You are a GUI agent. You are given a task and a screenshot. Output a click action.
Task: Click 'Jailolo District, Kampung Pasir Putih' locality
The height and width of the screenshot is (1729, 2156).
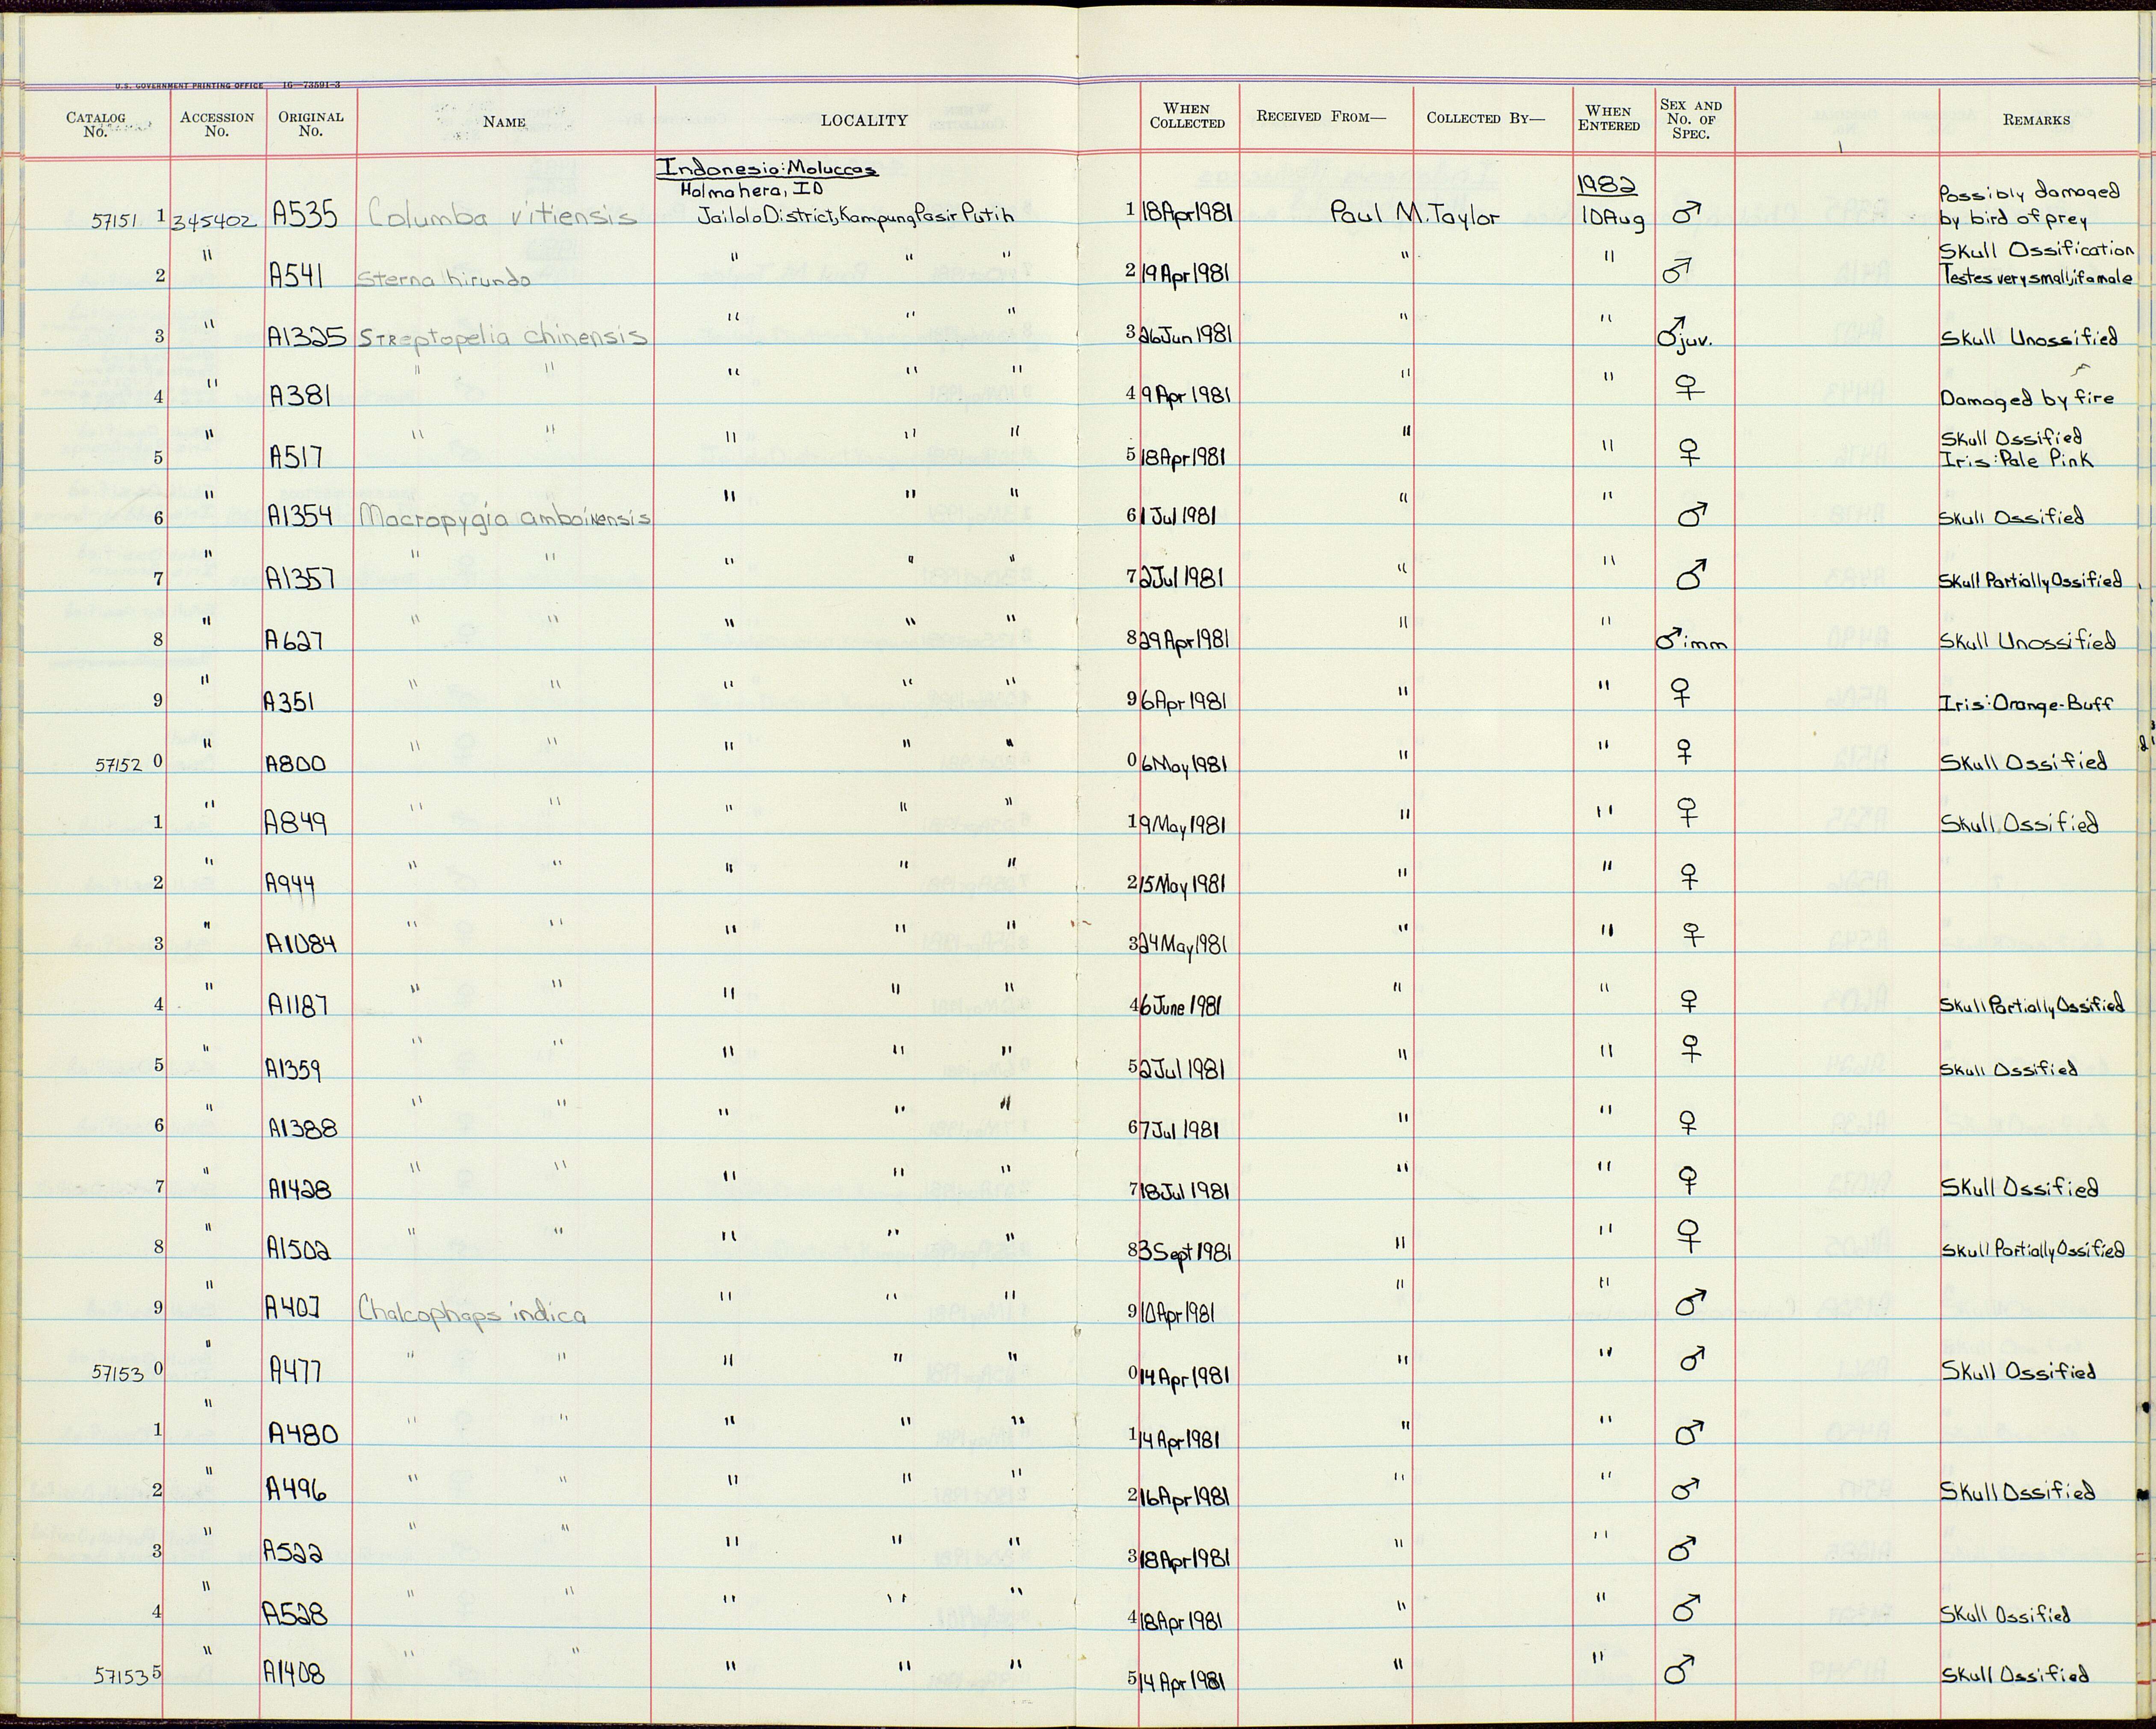click(x=855, y=216)
